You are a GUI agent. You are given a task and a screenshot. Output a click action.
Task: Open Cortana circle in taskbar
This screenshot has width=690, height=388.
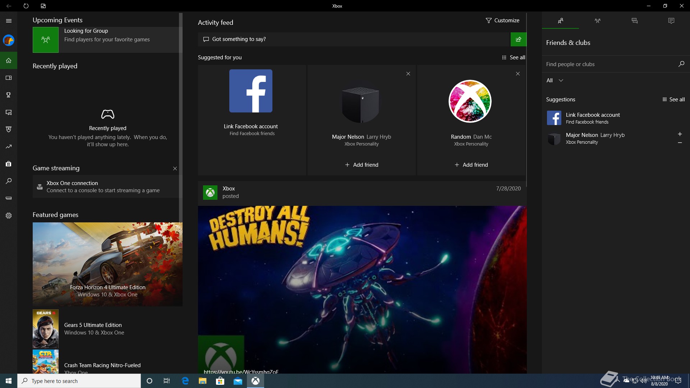tap(149, 381)
